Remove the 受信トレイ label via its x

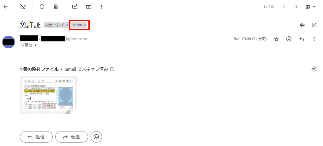(67, 25)
